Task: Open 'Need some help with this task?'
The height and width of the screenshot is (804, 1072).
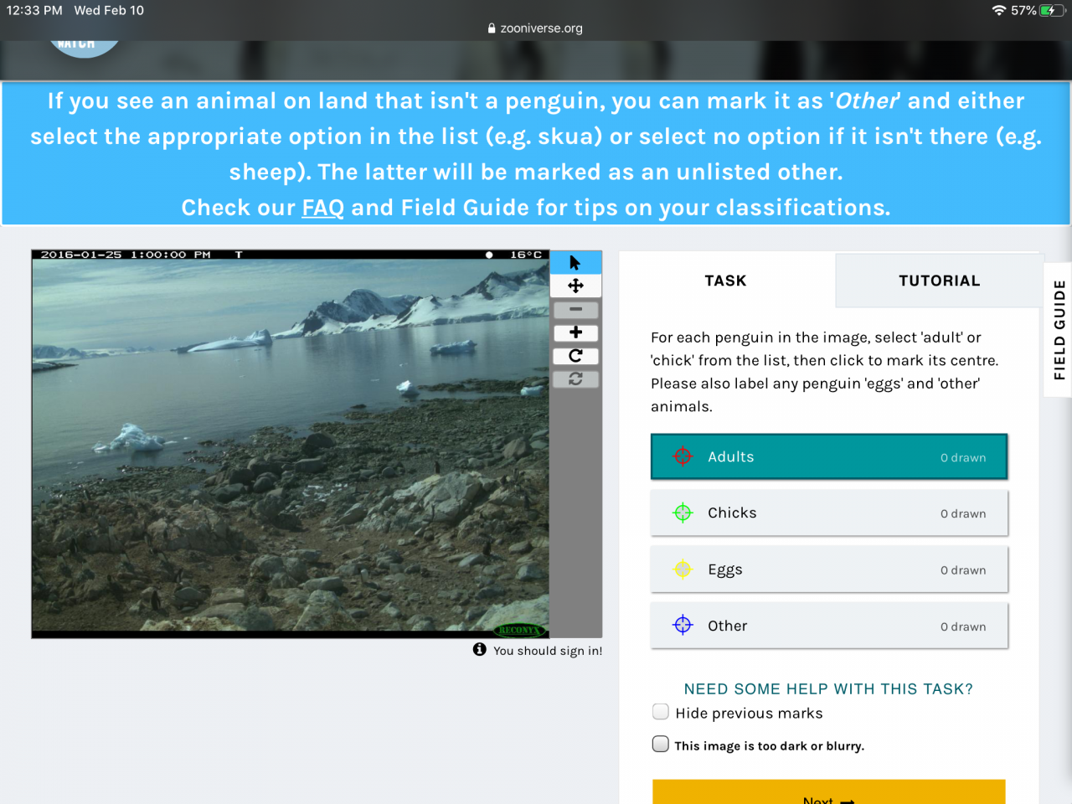Action: click(x=828, y=688)
